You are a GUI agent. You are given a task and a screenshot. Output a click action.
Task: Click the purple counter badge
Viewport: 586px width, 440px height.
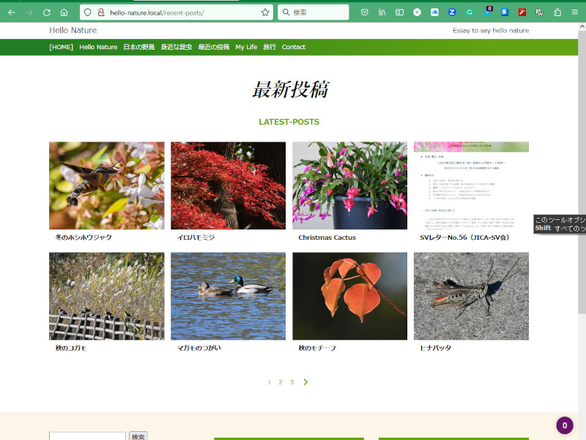coord(564,425)
